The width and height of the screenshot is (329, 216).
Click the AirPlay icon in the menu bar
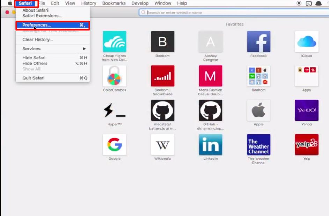308,3
